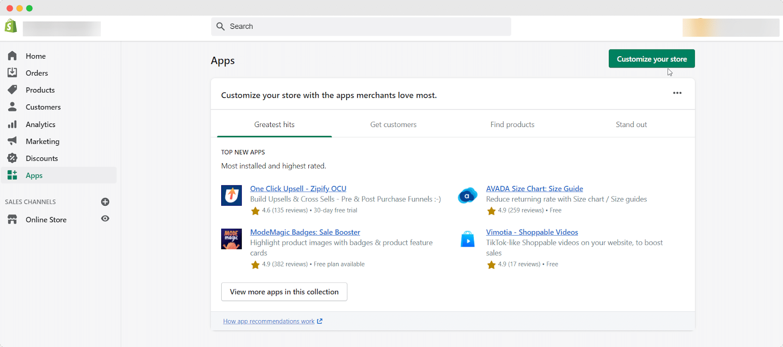Click the search magnifier icon
The width and height of the screenshot is (783, 347).
[x=221, y=26]
